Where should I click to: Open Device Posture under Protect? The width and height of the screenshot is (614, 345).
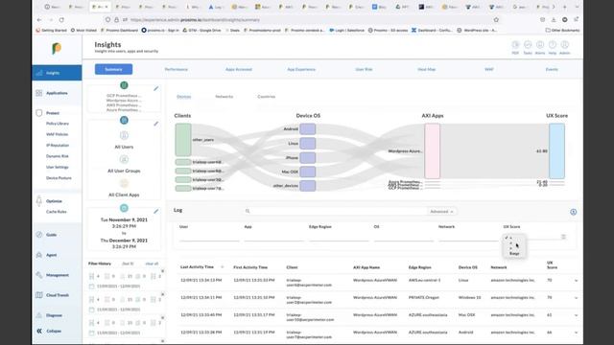(x=59, y=178)
